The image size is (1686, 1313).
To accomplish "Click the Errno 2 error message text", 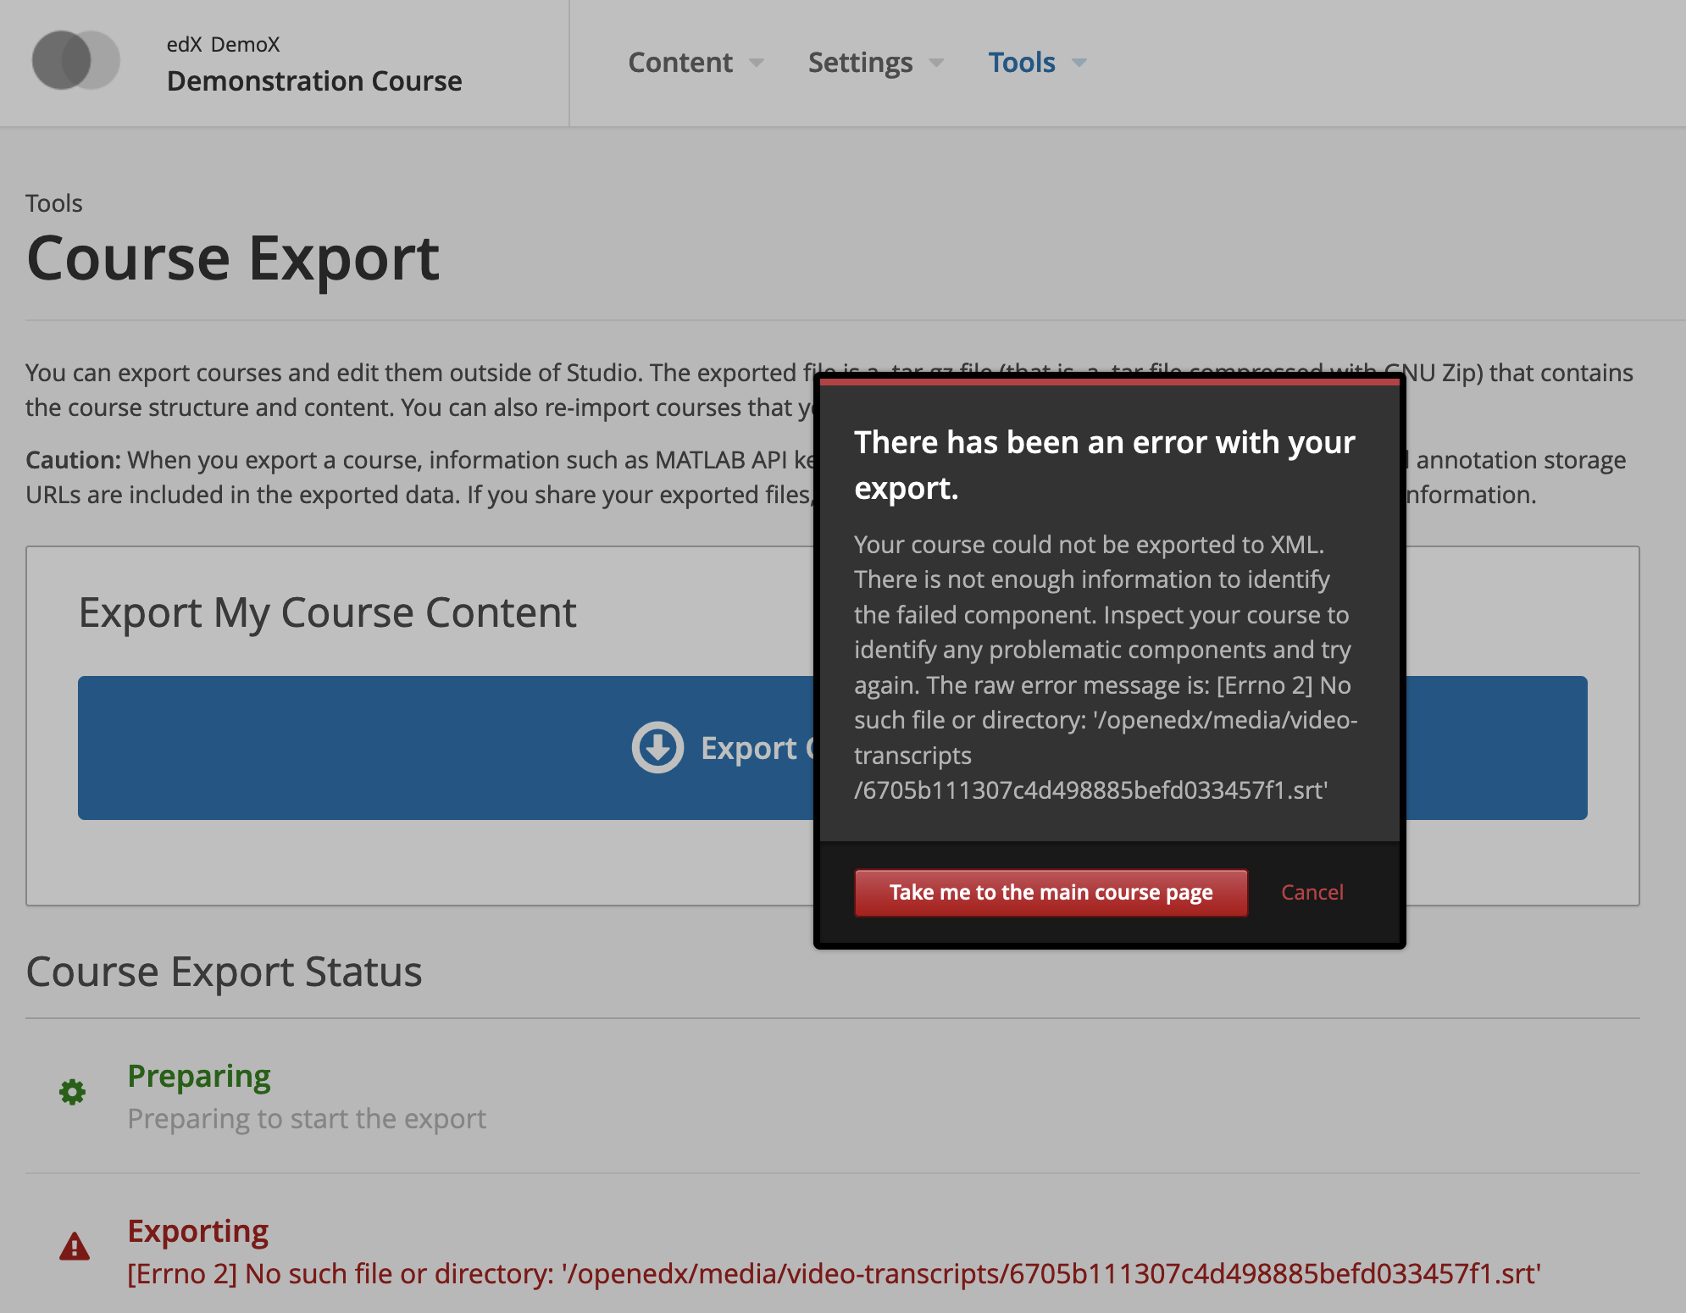I will [x=834, y=1273].
